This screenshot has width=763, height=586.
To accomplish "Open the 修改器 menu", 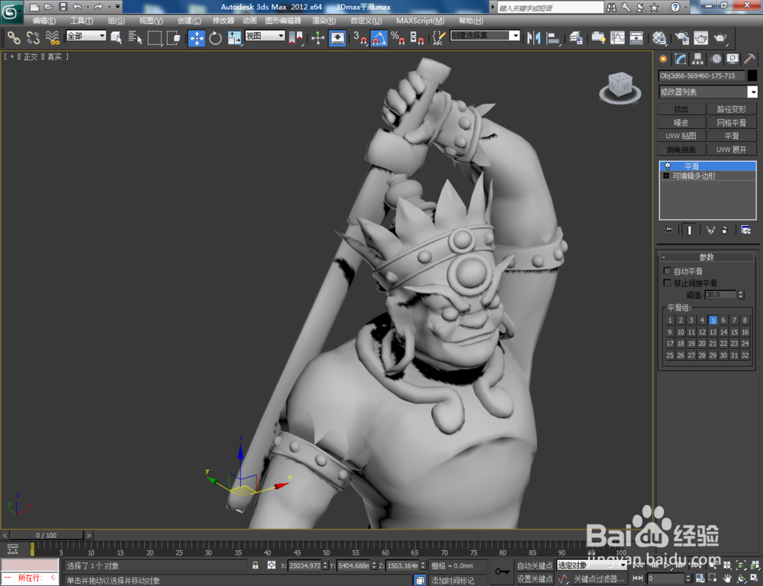I will tap(224, 21).
